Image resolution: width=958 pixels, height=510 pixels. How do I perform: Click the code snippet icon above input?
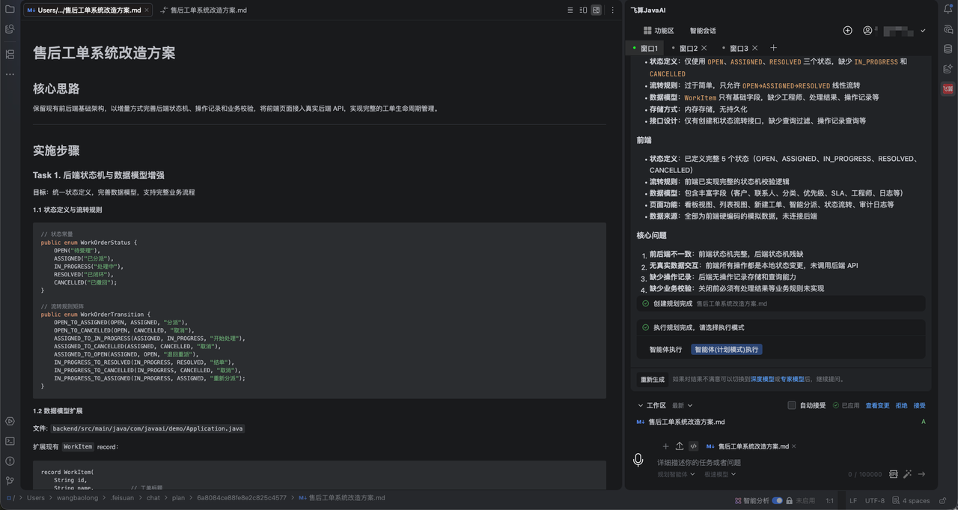point(694,446)
